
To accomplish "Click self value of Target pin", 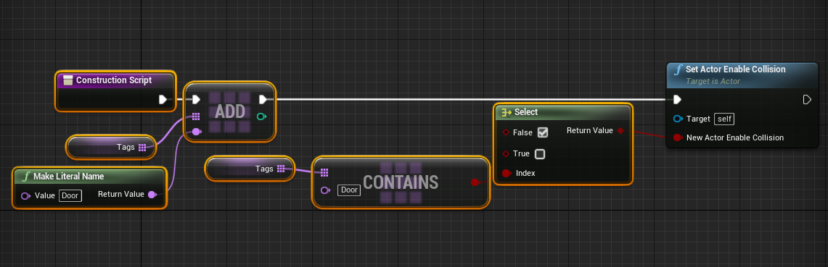I will (724, 119).
